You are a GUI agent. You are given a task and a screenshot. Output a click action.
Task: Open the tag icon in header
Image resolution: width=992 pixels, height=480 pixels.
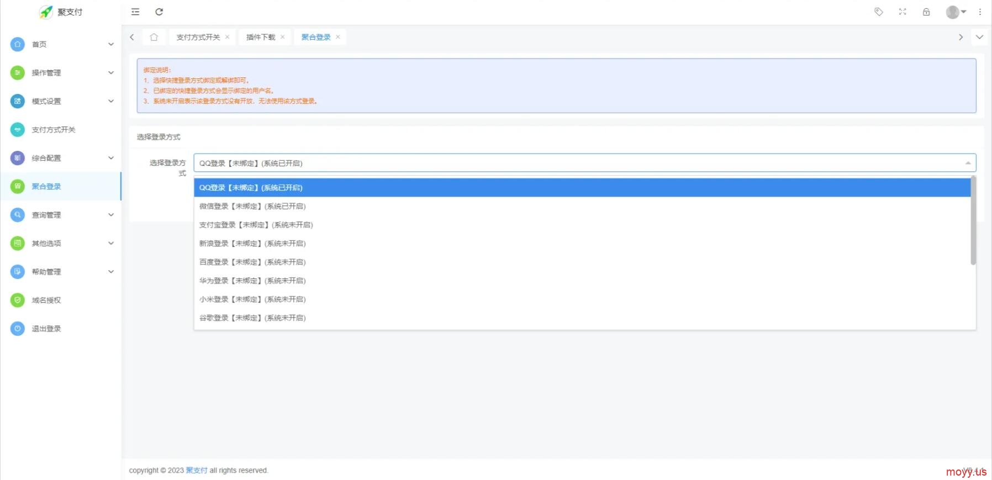pyautogui.click(x=878, y=12)
